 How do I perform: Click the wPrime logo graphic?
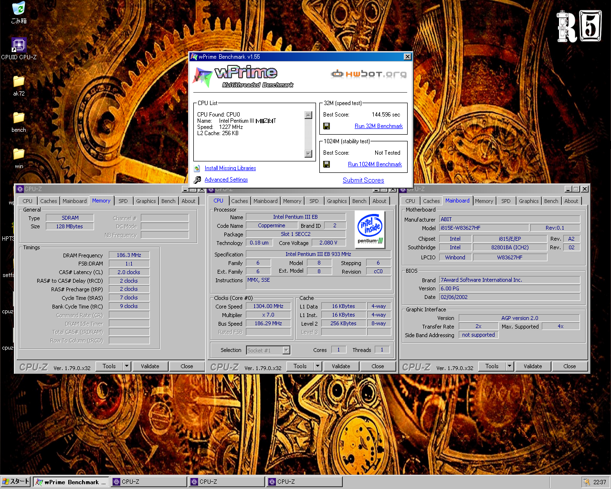pos(243,76)
